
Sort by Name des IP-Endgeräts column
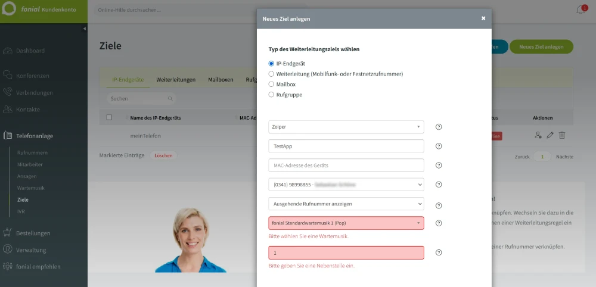[x=155, y=118]
